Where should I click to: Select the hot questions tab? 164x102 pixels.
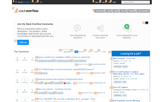click(x=89, y=52)
